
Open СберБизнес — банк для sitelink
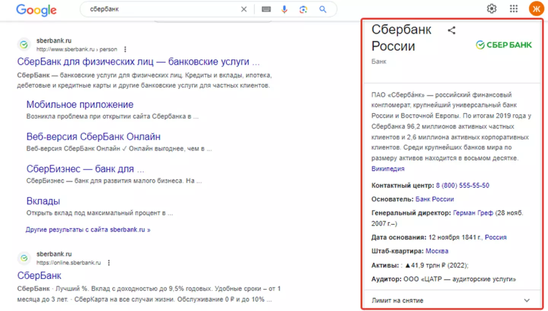[85, 169]
